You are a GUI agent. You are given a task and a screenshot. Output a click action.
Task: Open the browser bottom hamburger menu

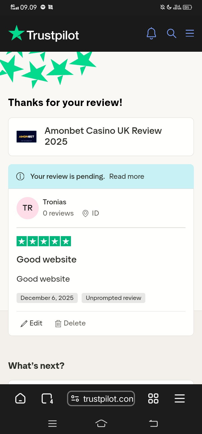[x=180, y=398]
